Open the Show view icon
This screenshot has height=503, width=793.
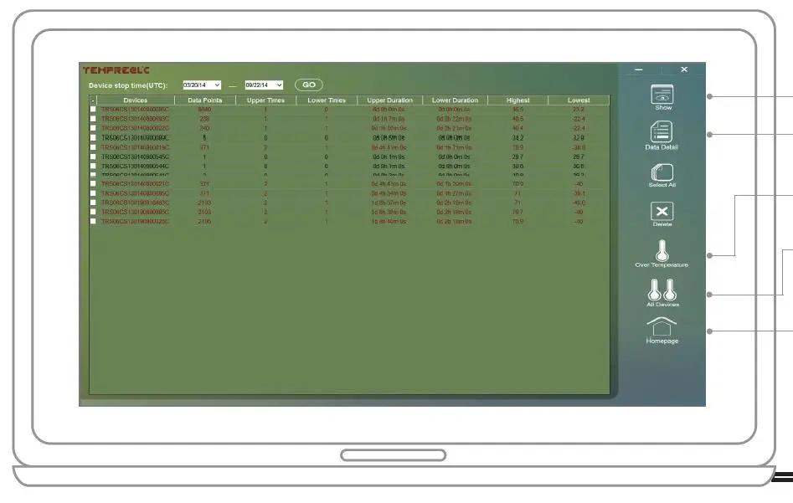coord(662,95)
